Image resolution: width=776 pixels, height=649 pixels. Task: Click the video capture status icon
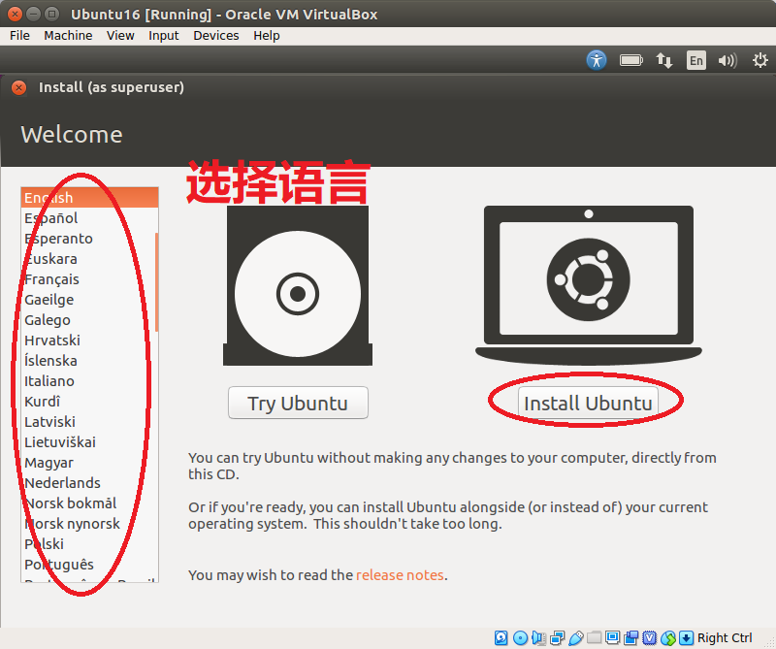[631, 637]
